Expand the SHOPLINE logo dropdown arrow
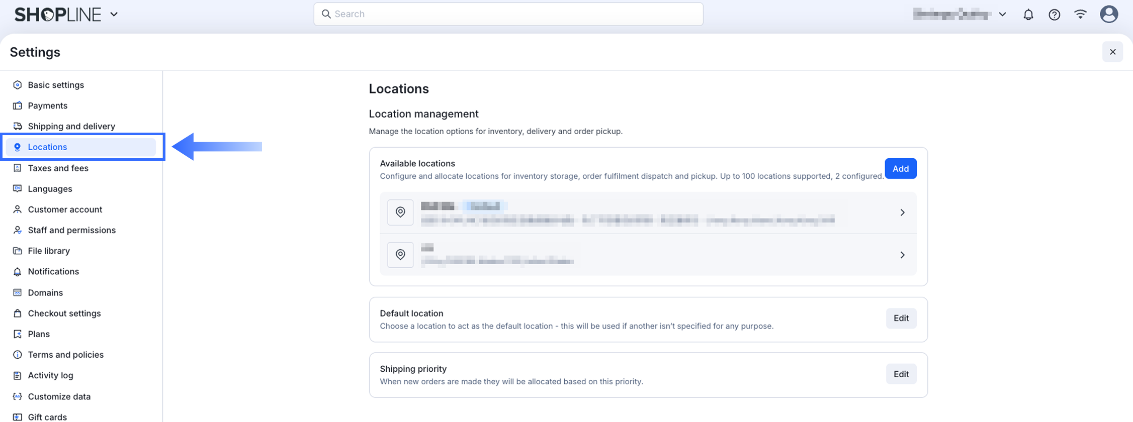 point(114,15)
